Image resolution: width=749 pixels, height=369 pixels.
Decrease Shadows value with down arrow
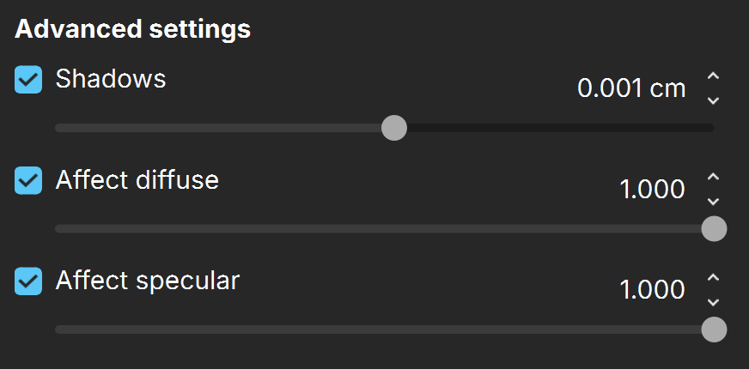coord(713,100)
